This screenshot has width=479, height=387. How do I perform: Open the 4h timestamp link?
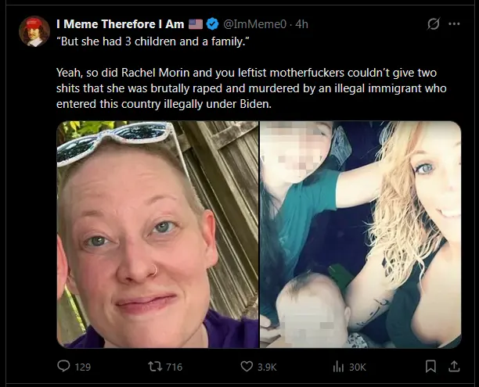301,24
